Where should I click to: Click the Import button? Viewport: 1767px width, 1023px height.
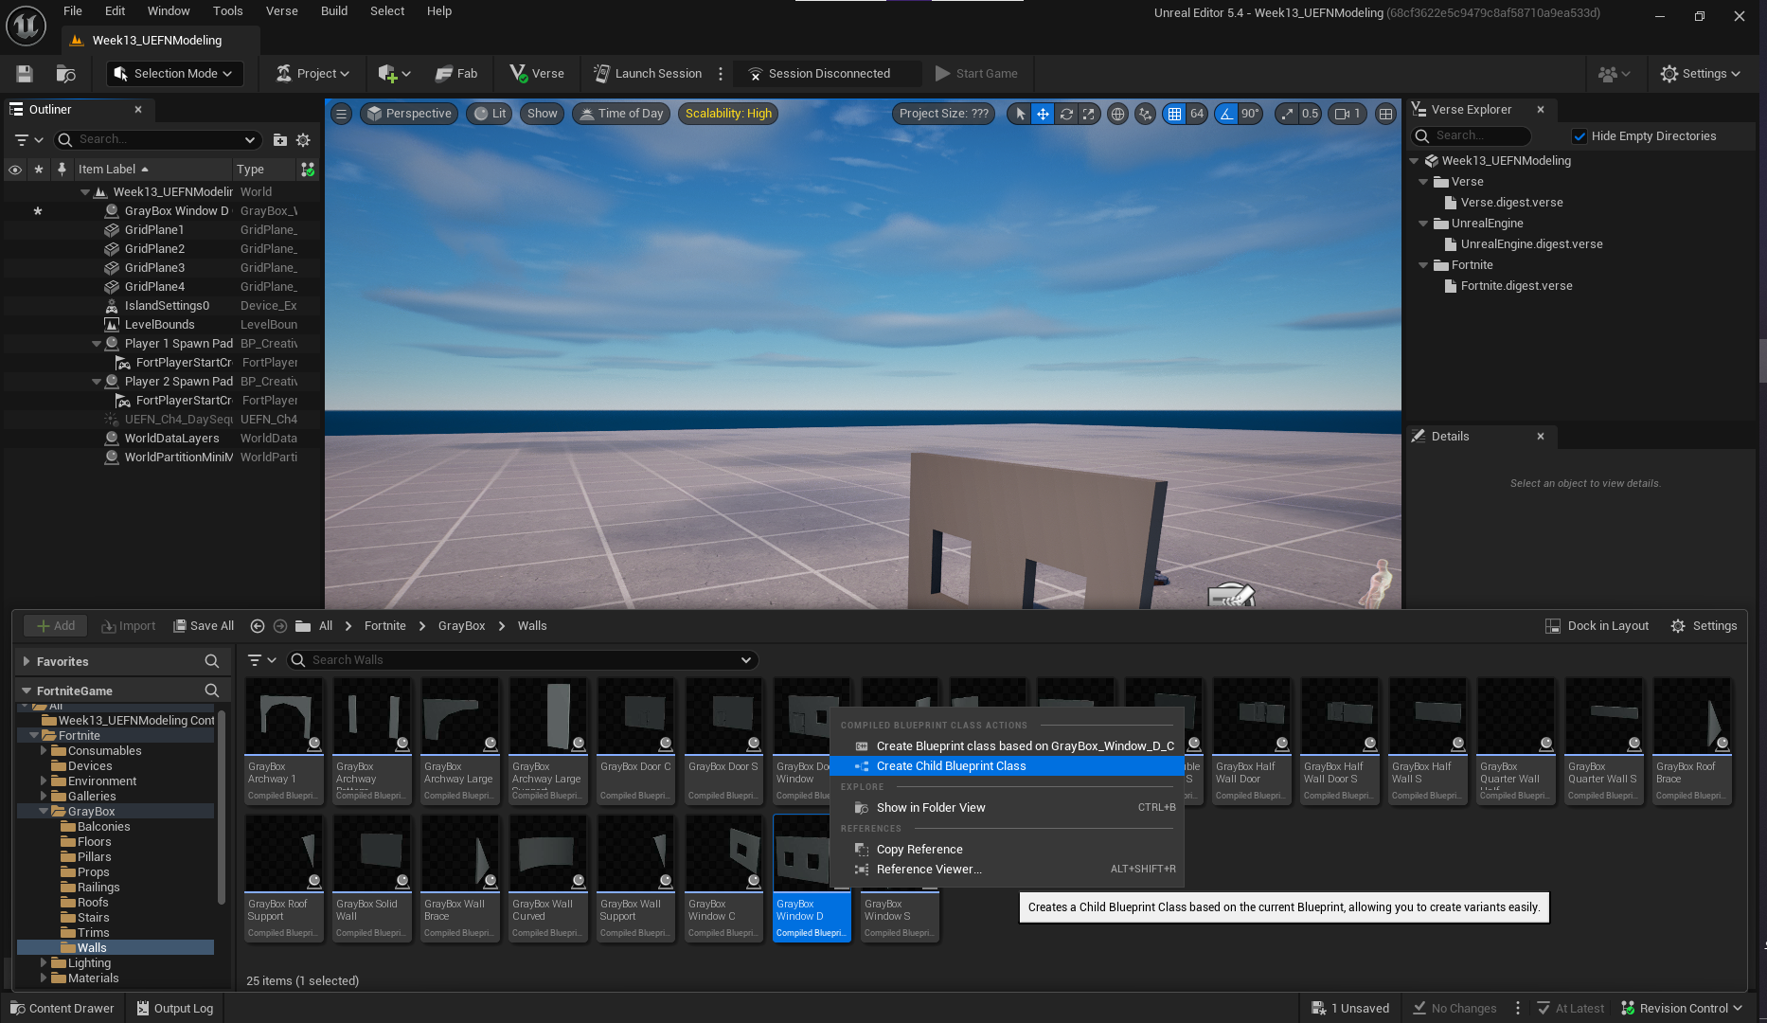coord(129,626)
